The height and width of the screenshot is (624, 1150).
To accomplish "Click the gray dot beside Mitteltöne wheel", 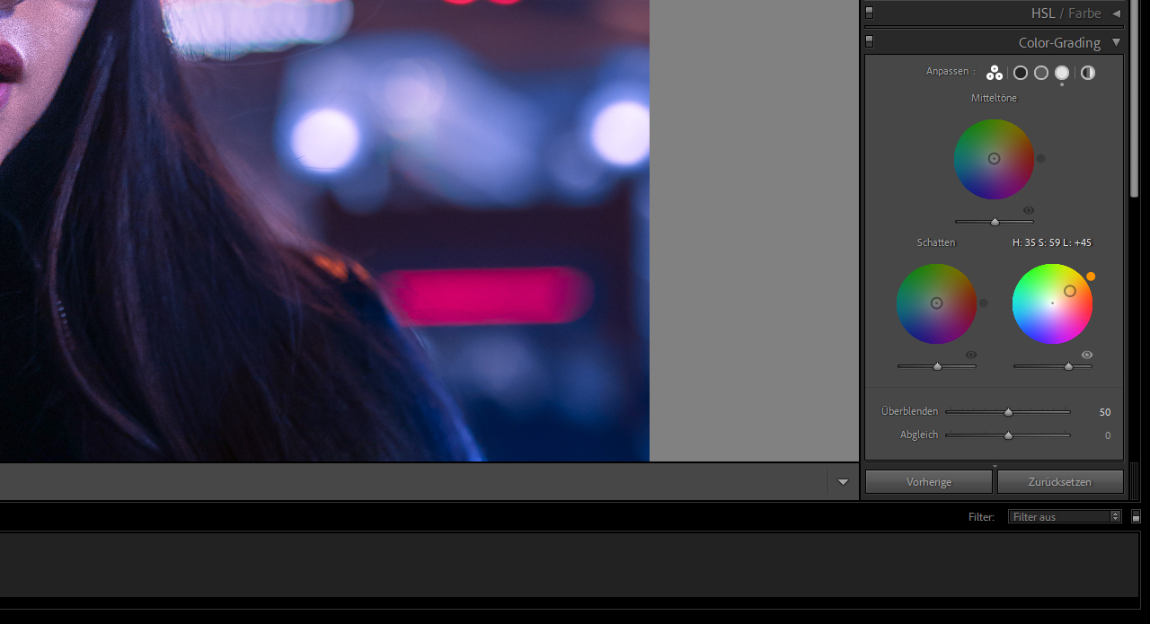I will tap(1041, 158).
